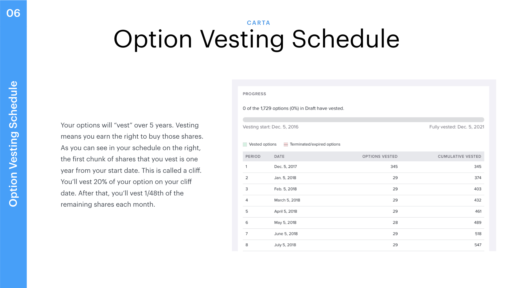Click the vesting progress bar
Image resolution: width=513 pixels, height=288 pixels.
363,120
